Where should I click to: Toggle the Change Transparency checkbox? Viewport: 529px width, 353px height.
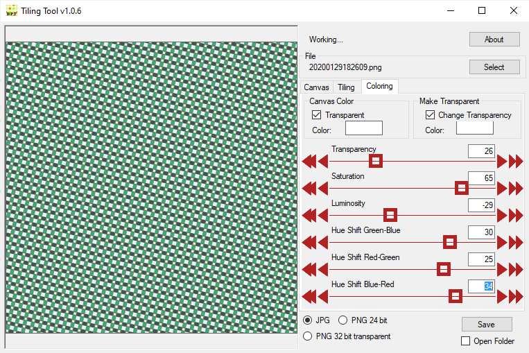[430, 114]
